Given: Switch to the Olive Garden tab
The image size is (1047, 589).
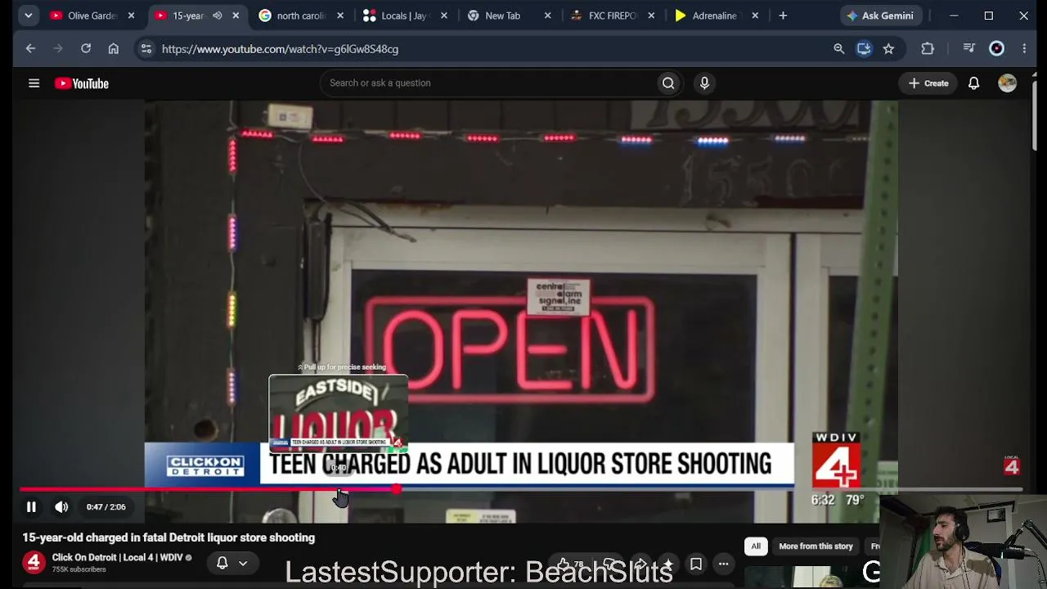Looking at the screenshot, I should [x=92, y=16].
